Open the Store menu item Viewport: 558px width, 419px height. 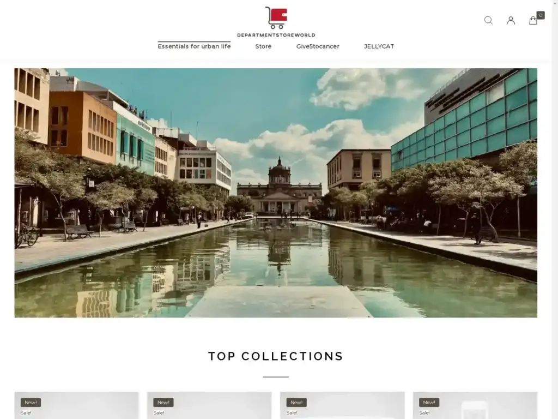[x=263, y=46]
